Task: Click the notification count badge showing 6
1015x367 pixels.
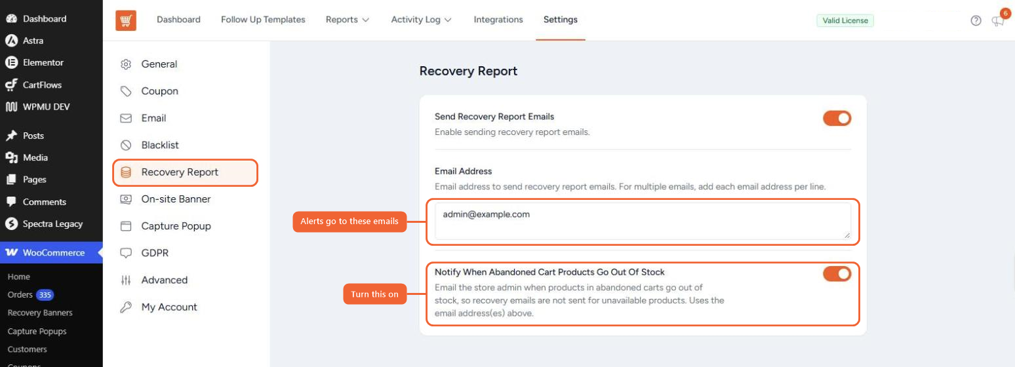Action: tap(1005, 12)
